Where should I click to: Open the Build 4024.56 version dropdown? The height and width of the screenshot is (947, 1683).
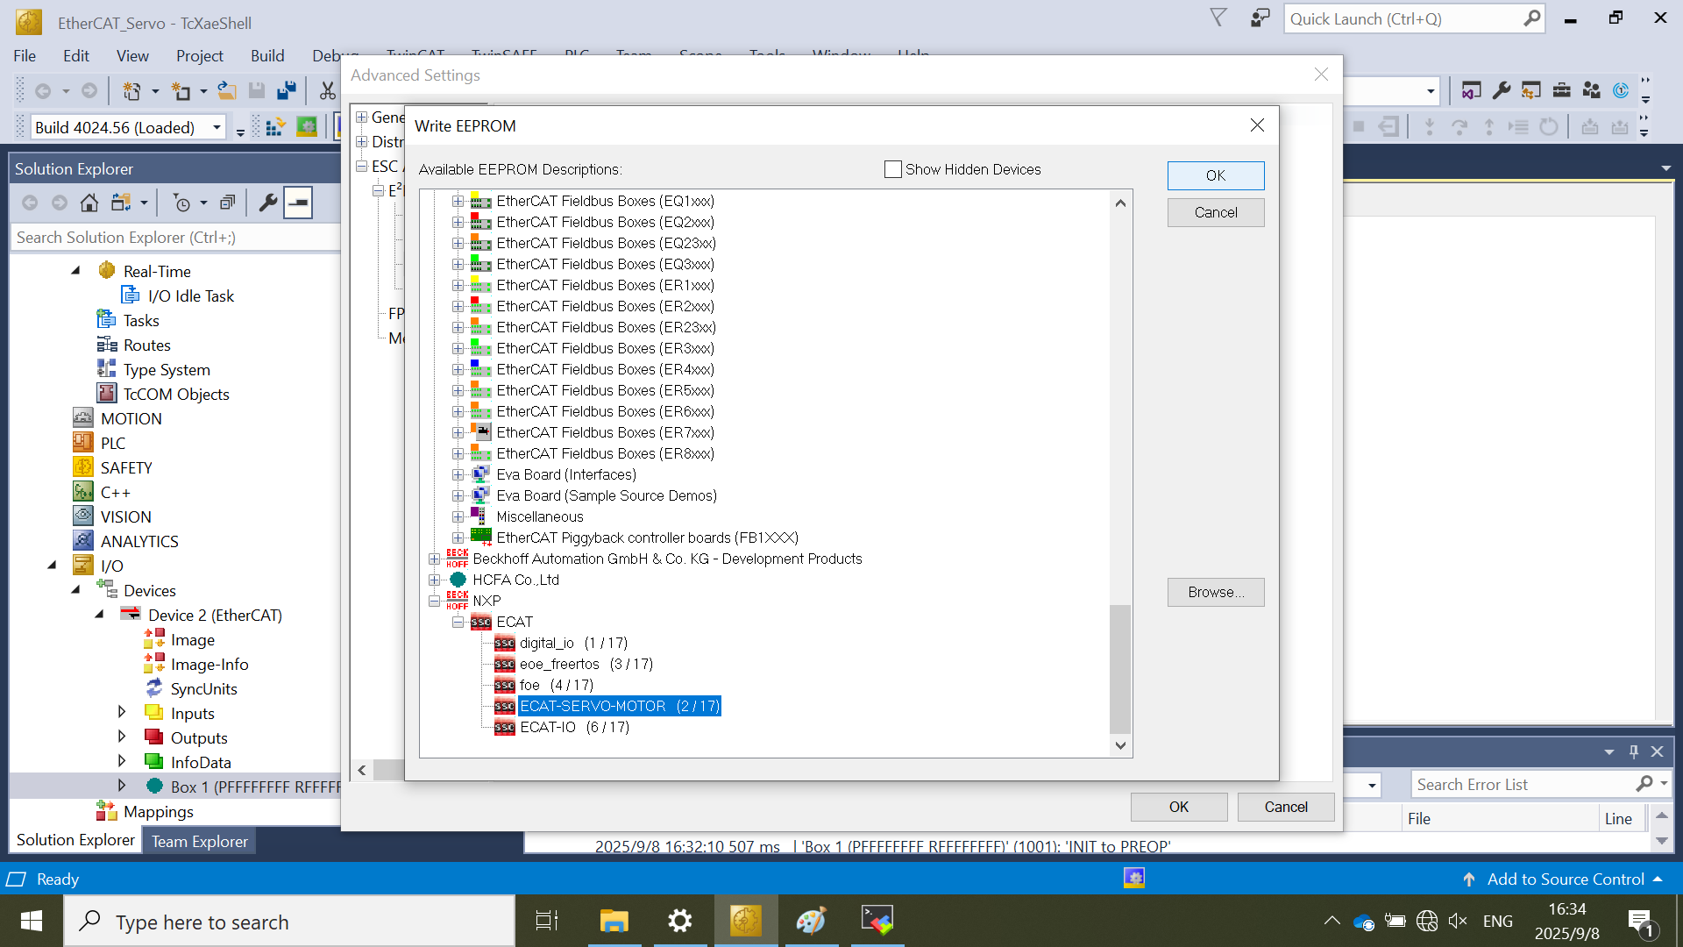click(217, 128)
